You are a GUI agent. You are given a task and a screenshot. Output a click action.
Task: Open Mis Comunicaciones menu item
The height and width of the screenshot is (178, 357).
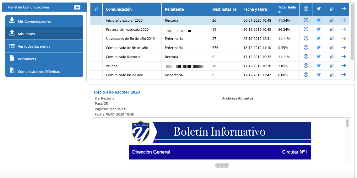pos(44,21)
